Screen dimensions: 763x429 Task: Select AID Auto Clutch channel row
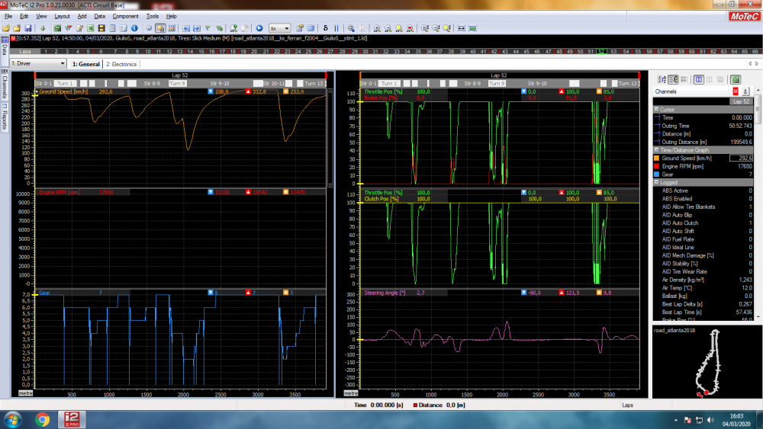click(x=703, y=223)
